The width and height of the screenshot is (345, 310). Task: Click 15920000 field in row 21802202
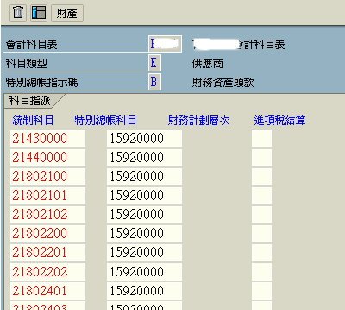pos(144,272)
